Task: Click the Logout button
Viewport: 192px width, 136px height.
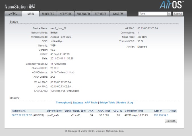Action: (x=178, y=14)
